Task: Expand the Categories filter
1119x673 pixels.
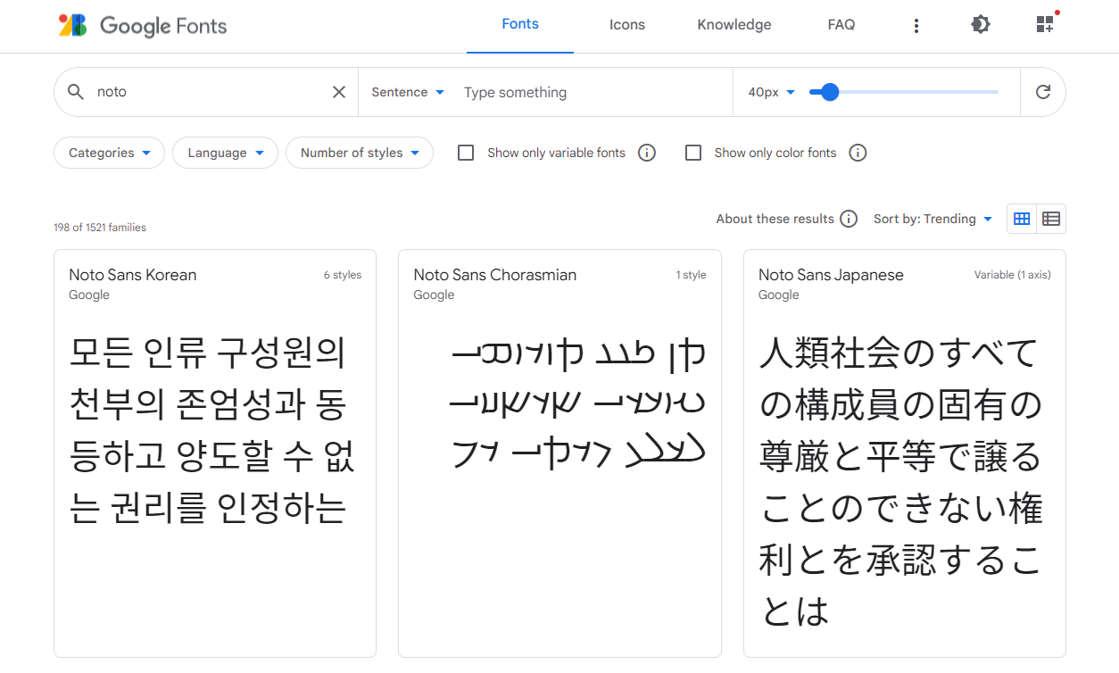Action: click(110, 153)
